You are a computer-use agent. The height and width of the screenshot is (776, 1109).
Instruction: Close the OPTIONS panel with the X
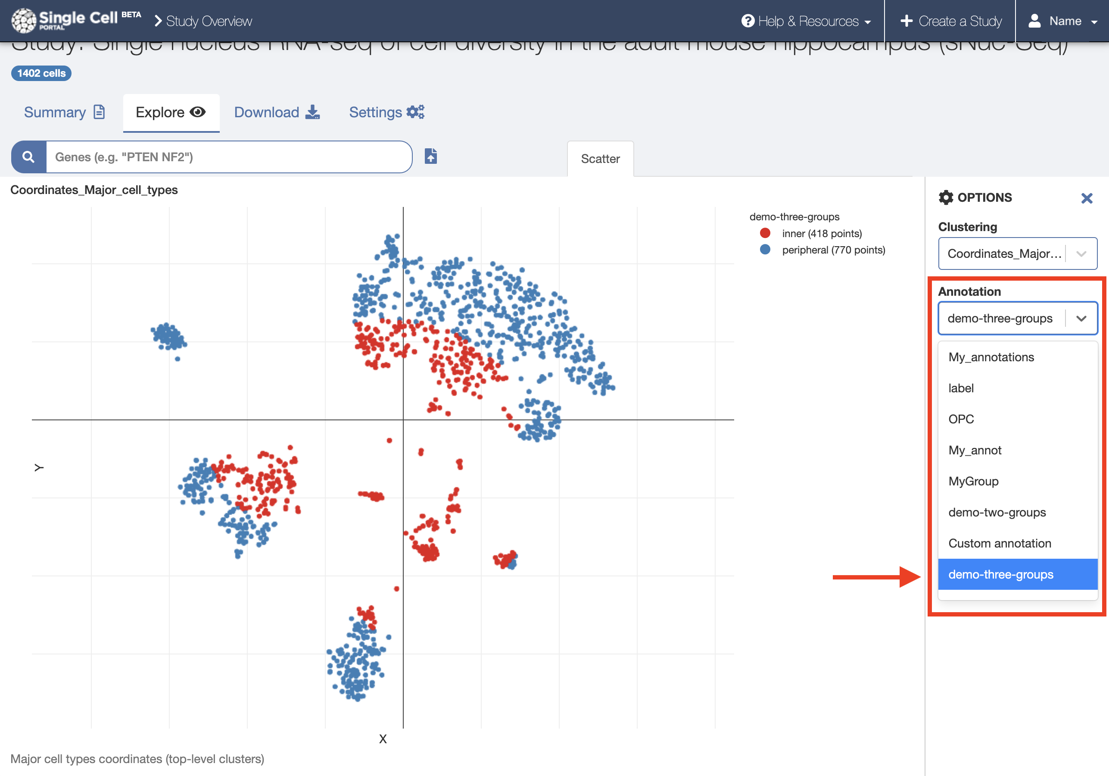pos(1087,198)
